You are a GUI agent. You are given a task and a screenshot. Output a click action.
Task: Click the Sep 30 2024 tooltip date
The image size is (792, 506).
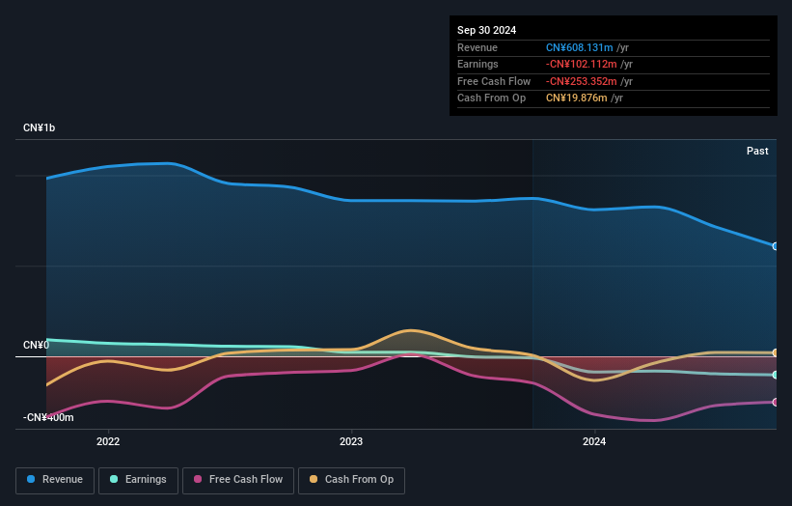pyautogui.click(x=486, y=30)
